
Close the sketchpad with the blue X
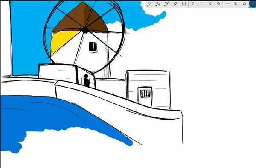[253, 4]
